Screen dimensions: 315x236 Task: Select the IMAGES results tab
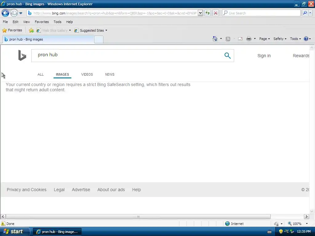[x=62, y=74]
